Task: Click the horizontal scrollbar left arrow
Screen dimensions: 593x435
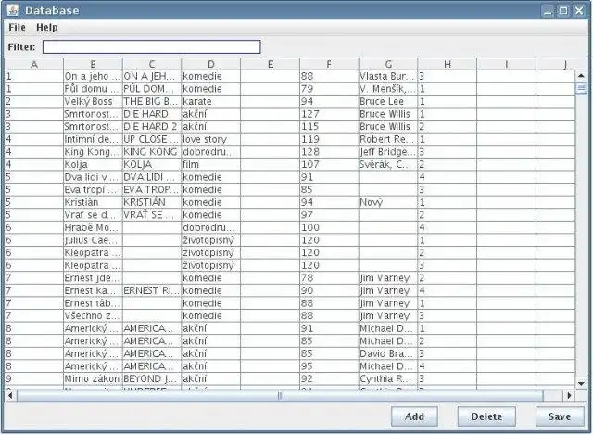Action: (10, 396)
